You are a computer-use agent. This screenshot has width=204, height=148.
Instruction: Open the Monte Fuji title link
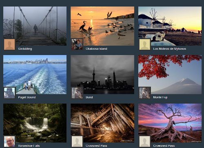click(x=160, y=97)
